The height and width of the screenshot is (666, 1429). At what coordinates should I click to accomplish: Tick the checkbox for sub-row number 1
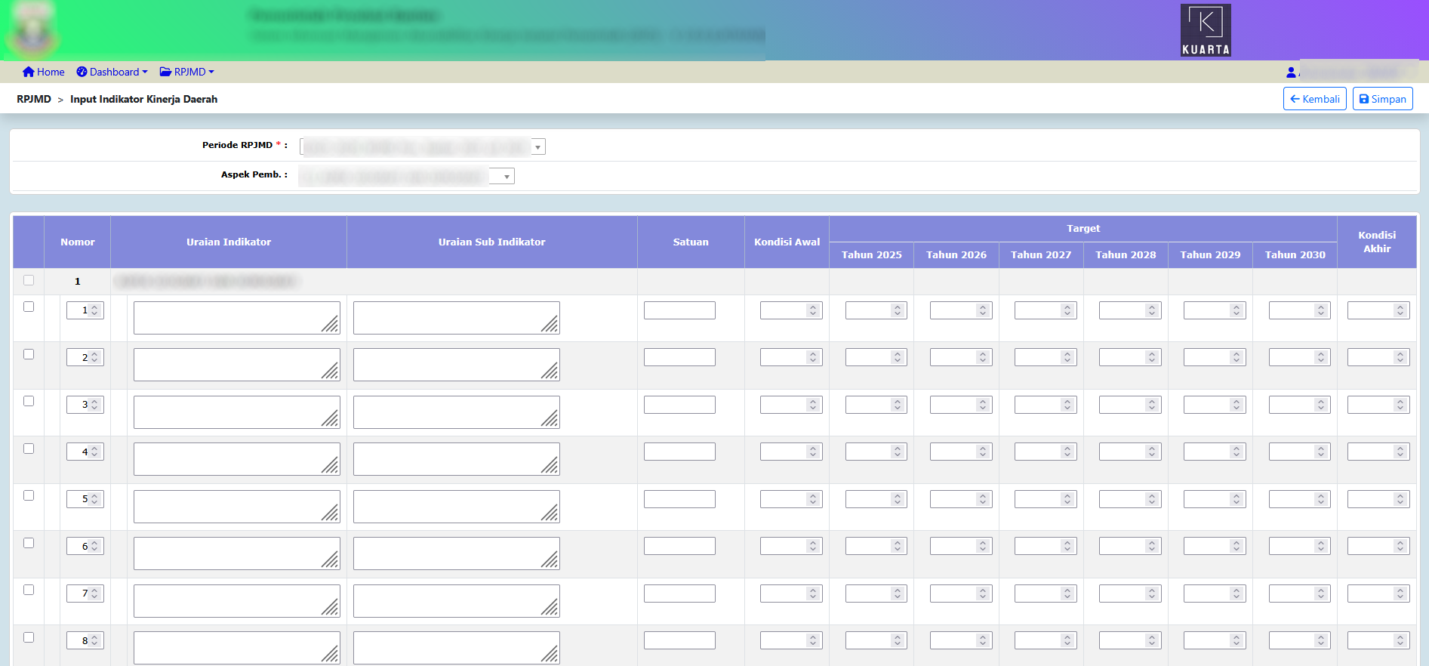point(29,307)
